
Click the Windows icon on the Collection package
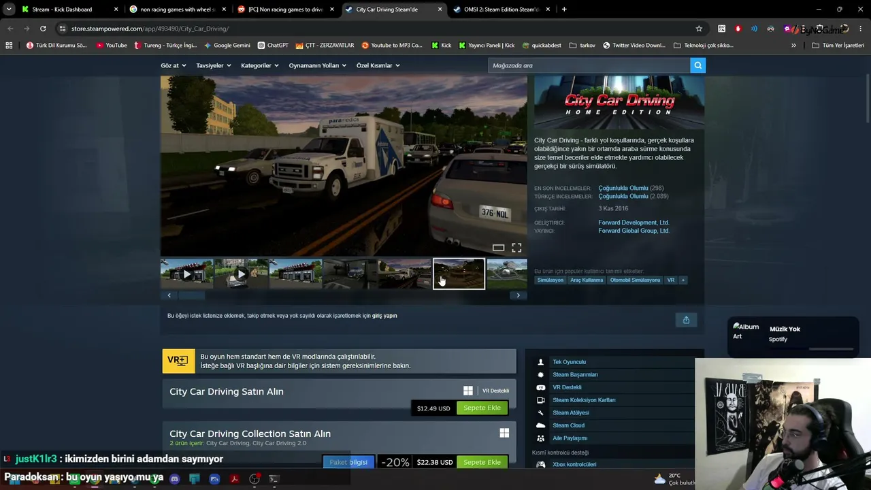pyautogui.click(x=504, y=433)
